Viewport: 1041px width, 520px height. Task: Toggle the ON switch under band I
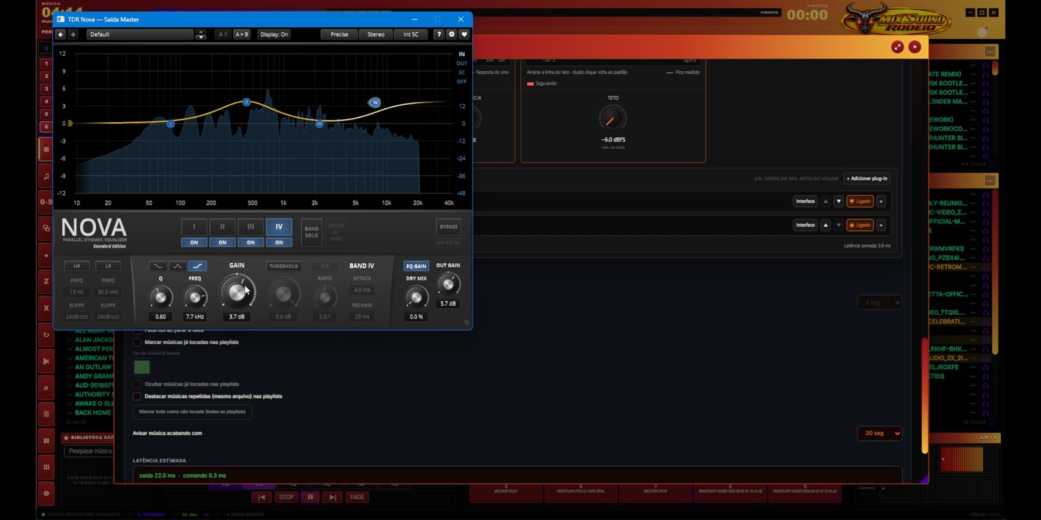click(x=194, y=243)
